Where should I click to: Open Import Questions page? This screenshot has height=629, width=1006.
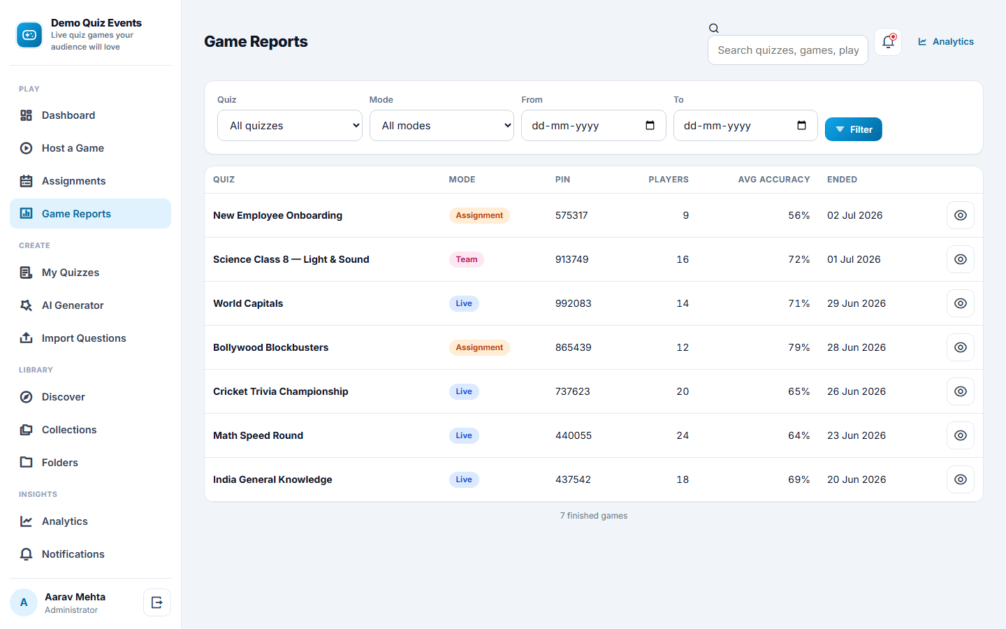tap(90, 338)
